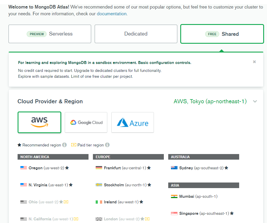Click the Australian flag by Sydney
267x223 pixels.
(x=174, y=168)
